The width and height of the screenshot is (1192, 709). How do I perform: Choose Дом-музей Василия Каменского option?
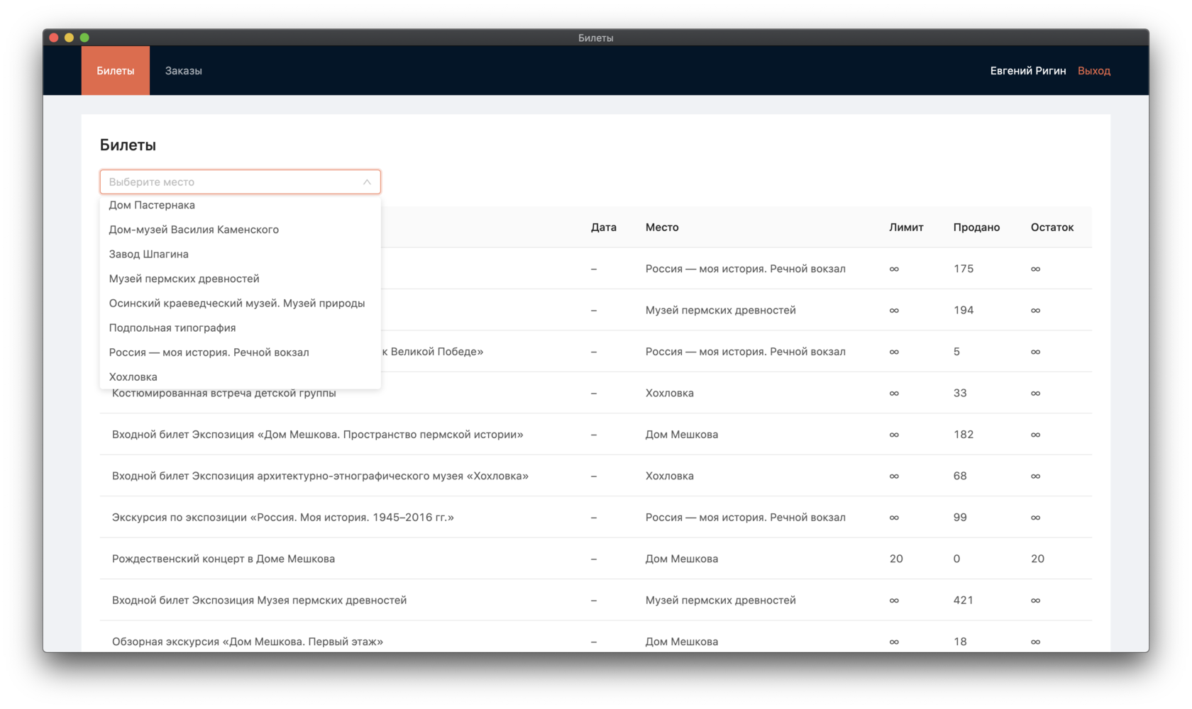click(x=240, y=230)
